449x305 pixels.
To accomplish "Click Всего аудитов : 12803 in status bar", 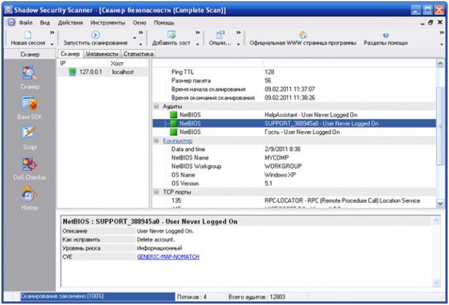I will (x=257, y=297).
